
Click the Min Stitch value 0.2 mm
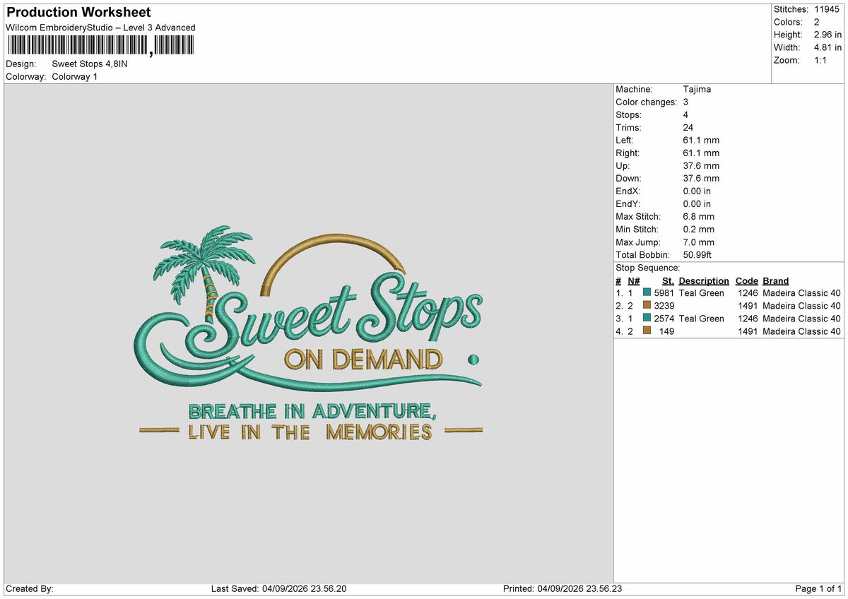point(699,229)
